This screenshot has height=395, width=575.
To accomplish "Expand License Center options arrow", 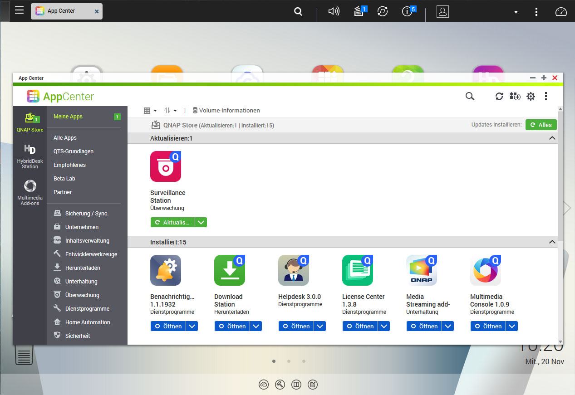I will [384, 326].
